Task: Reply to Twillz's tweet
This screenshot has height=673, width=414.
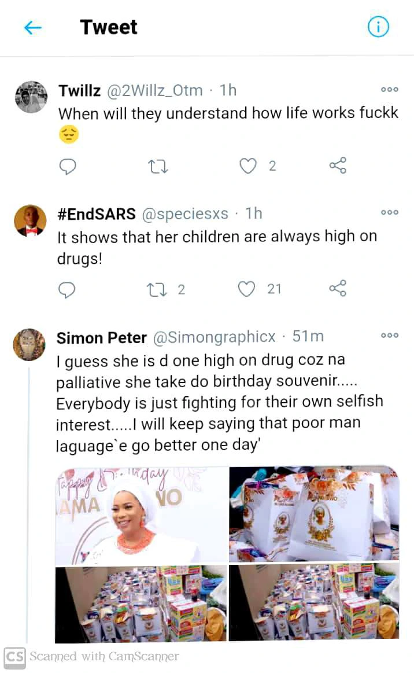Action: 68,167
